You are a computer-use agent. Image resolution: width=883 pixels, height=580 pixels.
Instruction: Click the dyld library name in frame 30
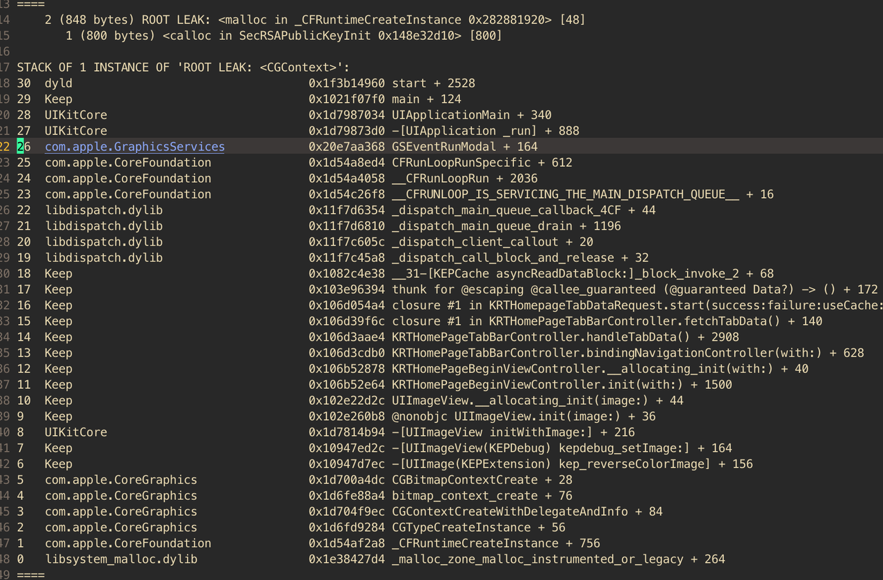tap(59, 83)
